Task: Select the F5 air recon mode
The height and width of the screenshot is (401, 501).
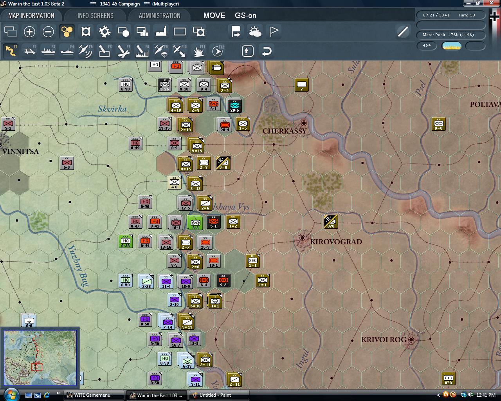Action: click(86, 51)
